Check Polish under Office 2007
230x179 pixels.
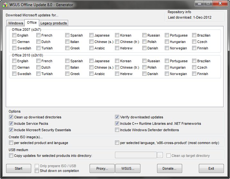coord(144,42)
